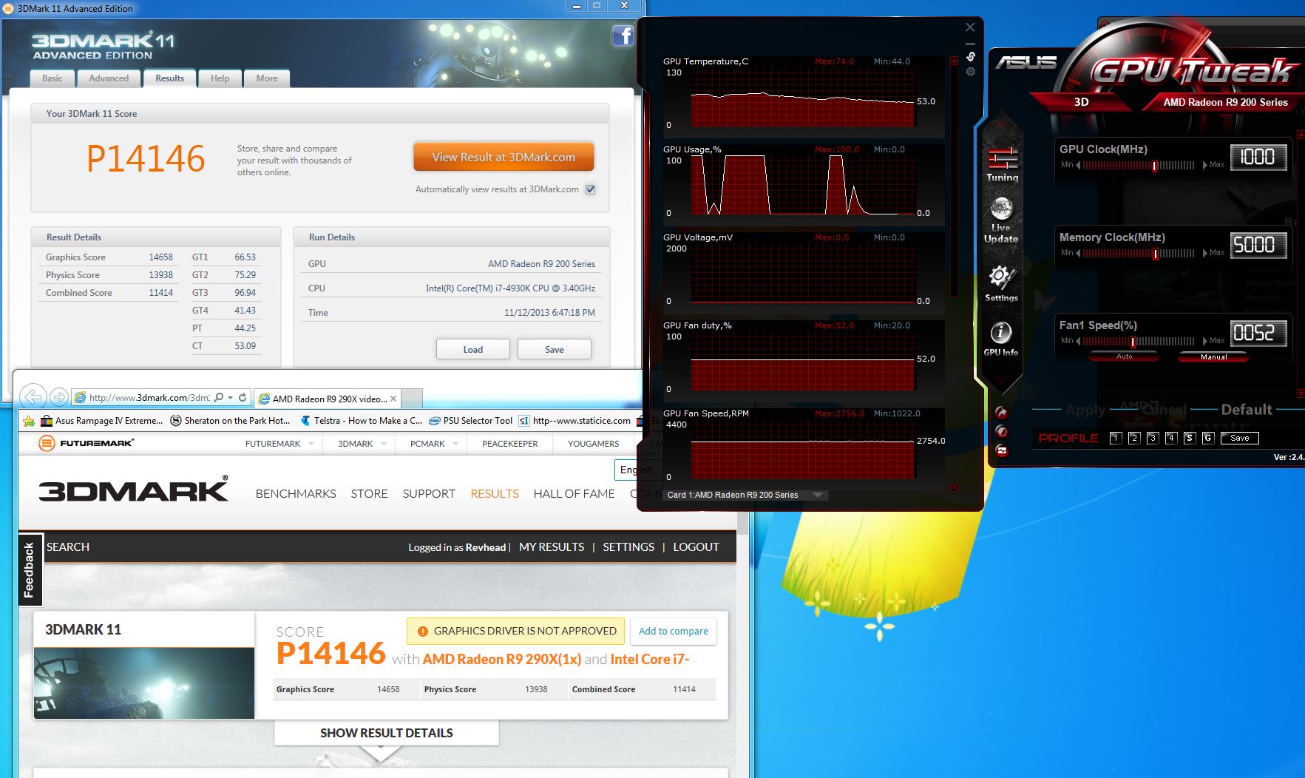The height and width of the screenshot is (778, 1305).
Task: Open the address bar history dropdown arrow
Action: (x=231, y=397)
